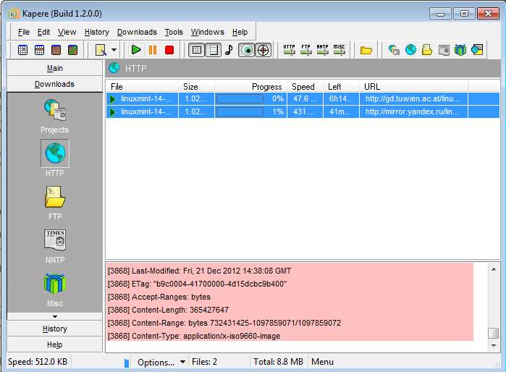Open the Windows menu

pos(208,32)
